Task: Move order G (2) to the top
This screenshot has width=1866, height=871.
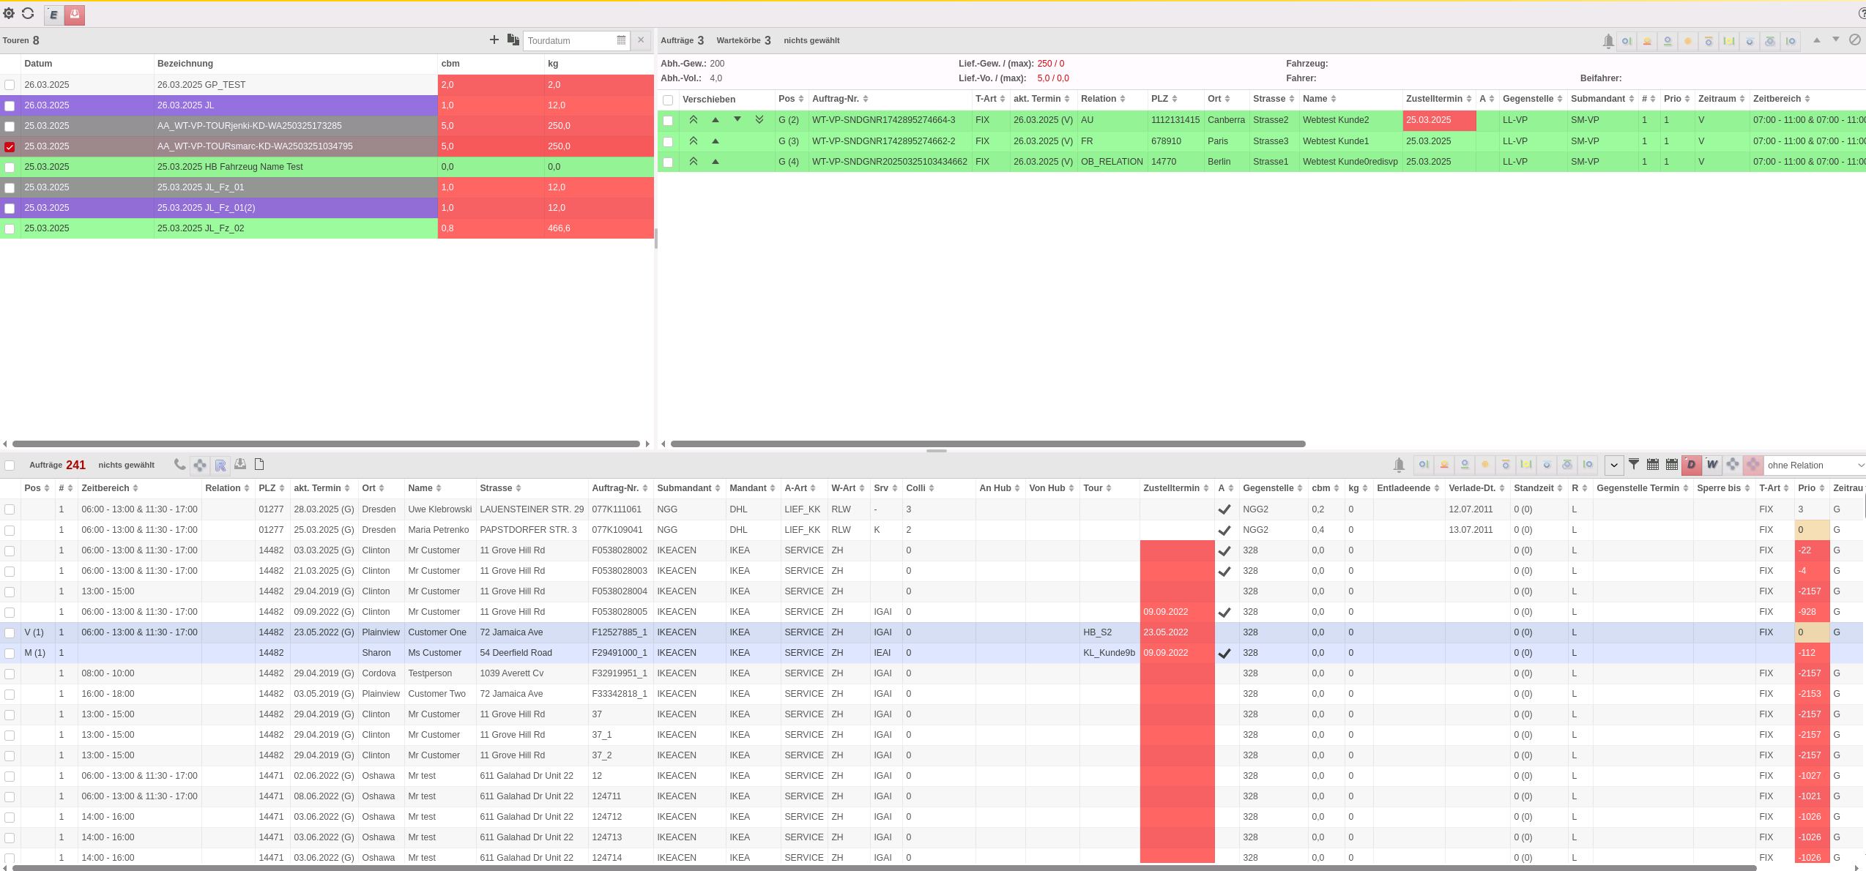Action: (x=694, y=119)
